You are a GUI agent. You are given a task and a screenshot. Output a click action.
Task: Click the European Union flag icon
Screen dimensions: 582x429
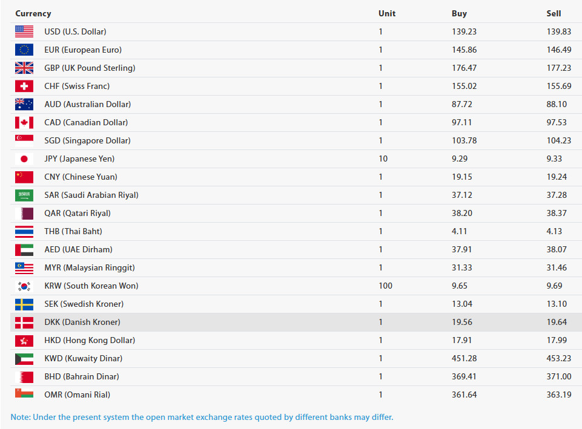24,50
